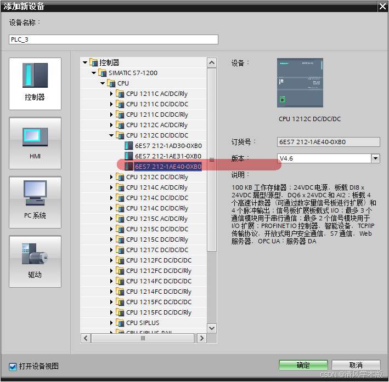Select CPU 1214FC DC/DC/DC tree row
The height and width of the screenshot is (382, 389).
(x=143, y=281)
